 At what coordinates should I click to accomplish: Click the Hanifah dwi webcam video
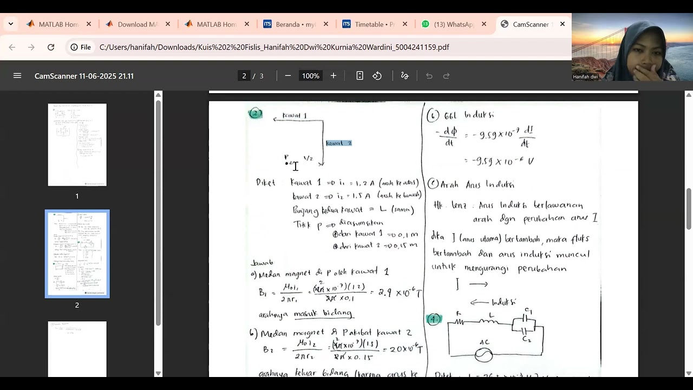[632, 47]
